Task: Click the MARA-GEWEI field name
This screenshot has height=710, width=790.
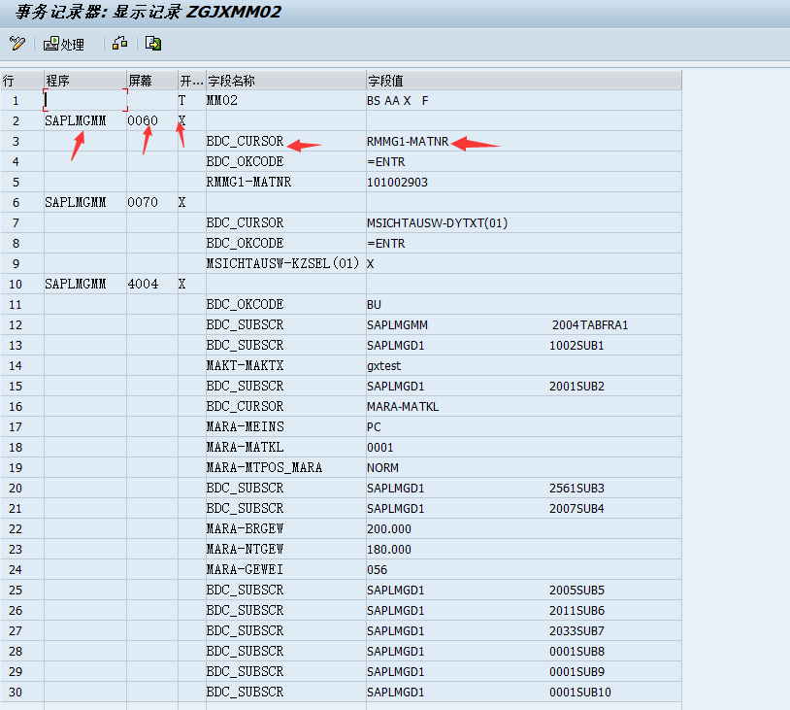Action: [x=245, y=570]
